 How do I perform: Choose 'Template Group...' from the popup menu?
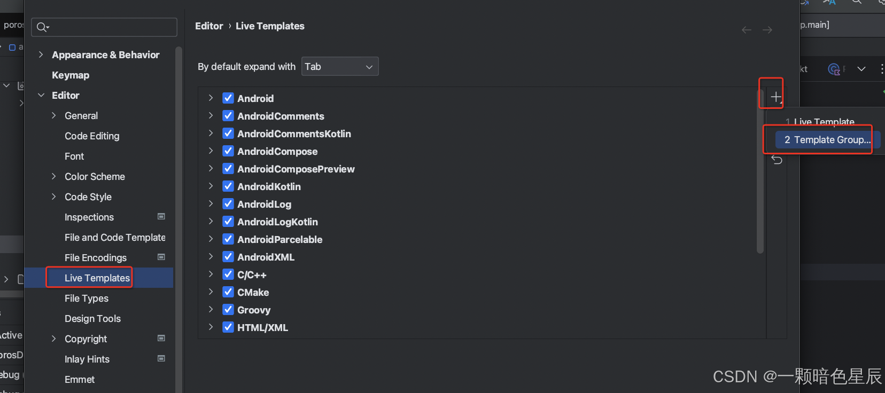pos(827,140)
